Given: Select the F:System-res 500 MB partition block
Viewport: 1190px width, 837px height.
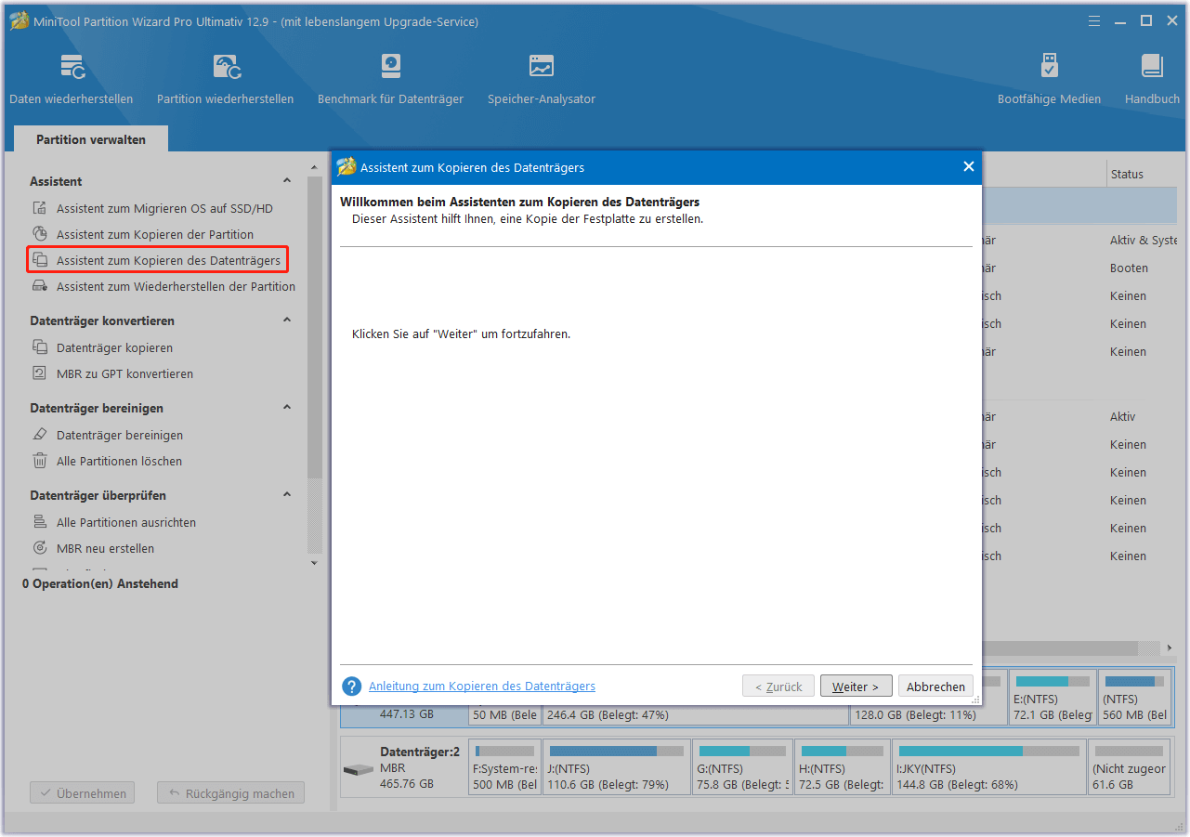Looking at the screenshot, I should point(504,766).
